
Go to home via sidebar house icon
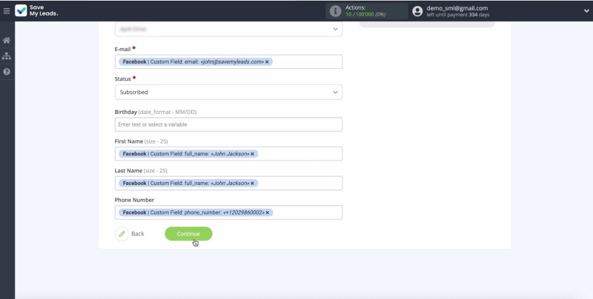7,41
